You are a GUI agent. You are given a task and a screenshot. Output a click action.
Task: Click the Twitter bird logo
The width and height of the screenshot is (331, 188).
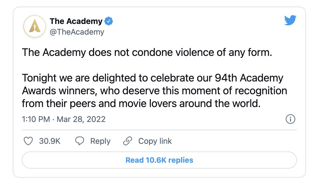[290, 21]
